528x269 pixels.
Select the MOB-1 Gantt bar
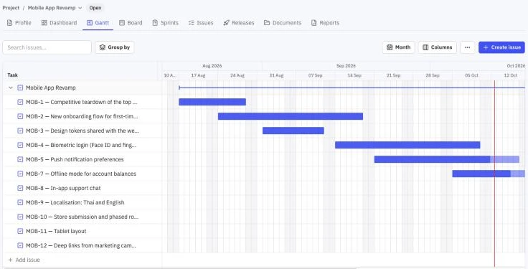[212, 102]
